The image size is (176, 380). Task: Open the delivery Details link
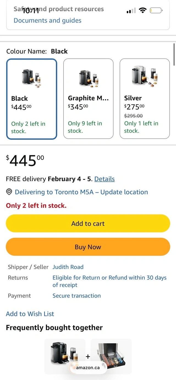(x=105, y=179)
